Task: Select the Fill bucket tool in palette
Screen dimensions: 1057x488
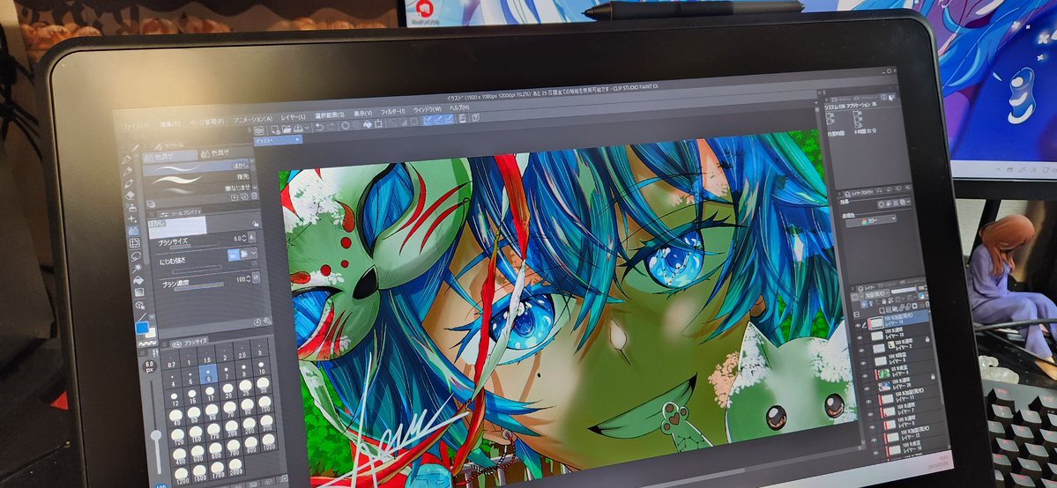Action: (139, 280)
